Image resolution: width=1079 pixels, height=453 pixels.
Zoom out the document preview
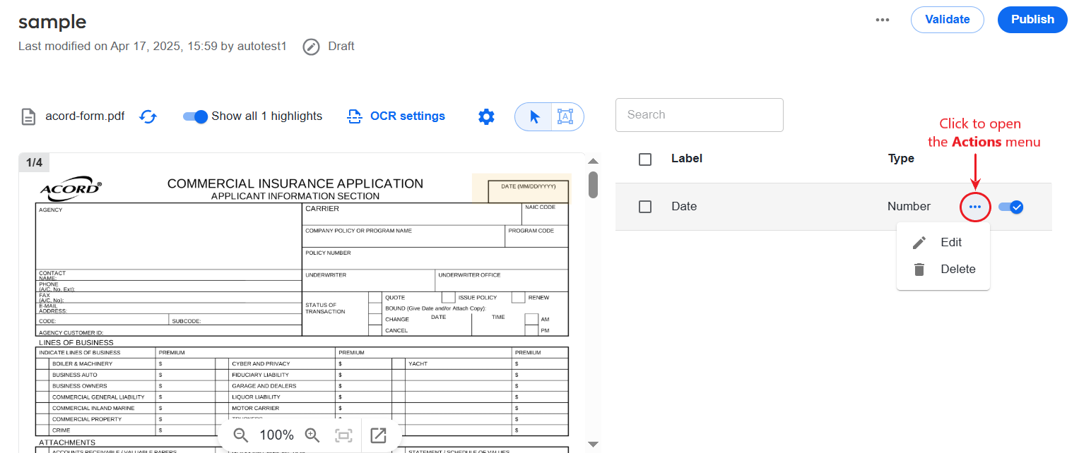[x=241, y=435]
